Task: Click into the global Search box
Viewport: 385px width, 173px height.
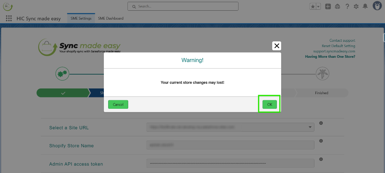Action: (x=183, y=6)
